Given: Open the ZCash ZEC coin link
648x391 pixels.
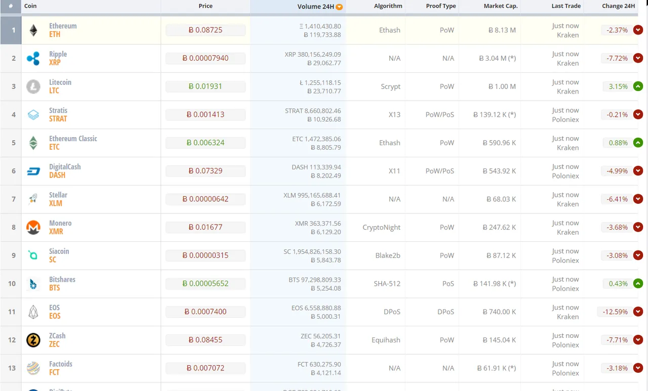Looking at the screenshot, I should [x=57, y=340].
